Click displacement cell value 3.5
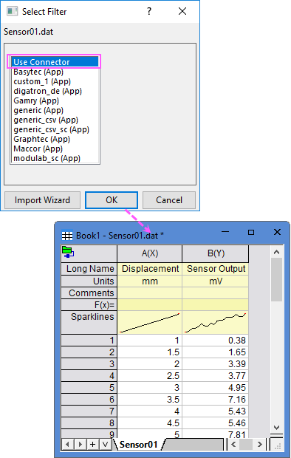This screenshot has width=291, height=458. 150,400
